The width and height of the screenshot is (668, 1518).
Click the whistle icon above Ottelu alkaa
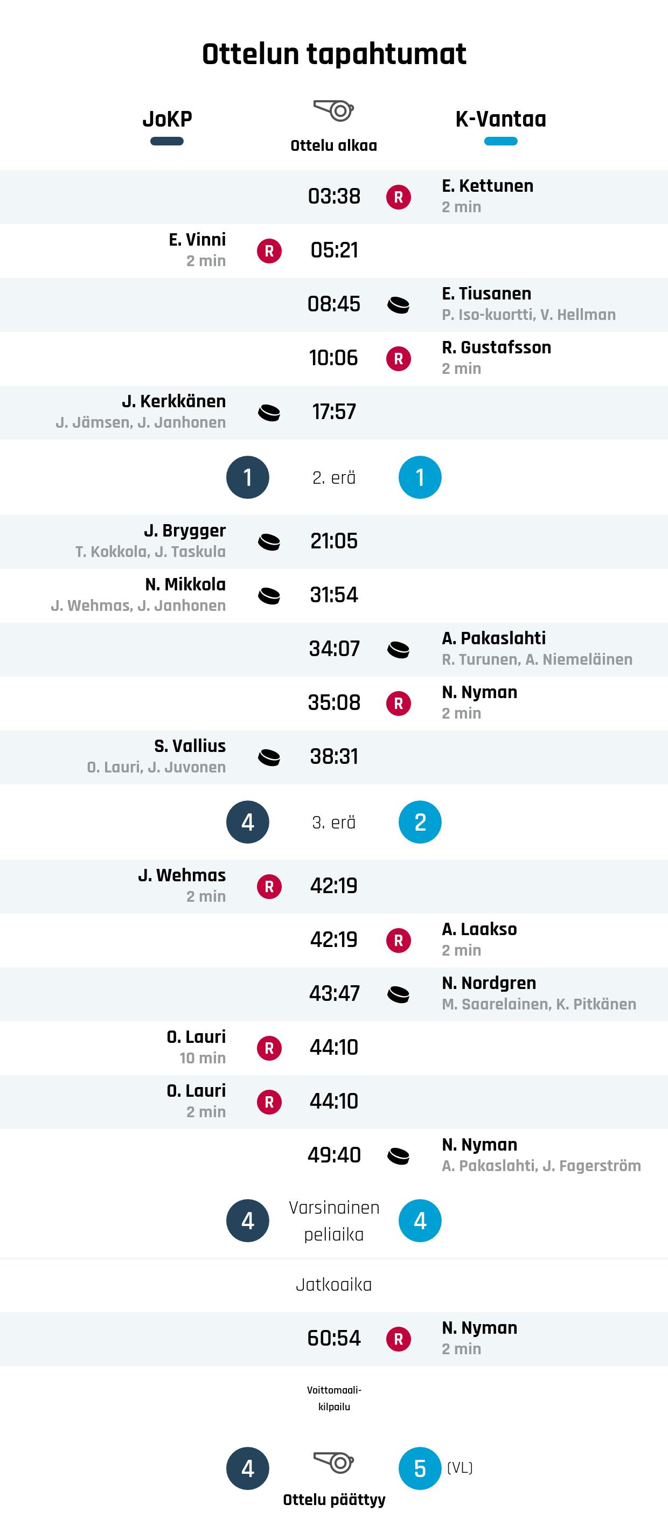click(x=333, y=111)
